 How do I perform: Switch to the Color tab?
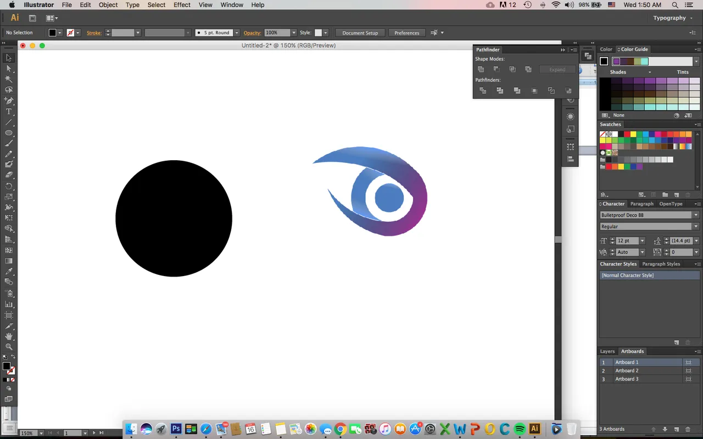[x=606, y=49]
